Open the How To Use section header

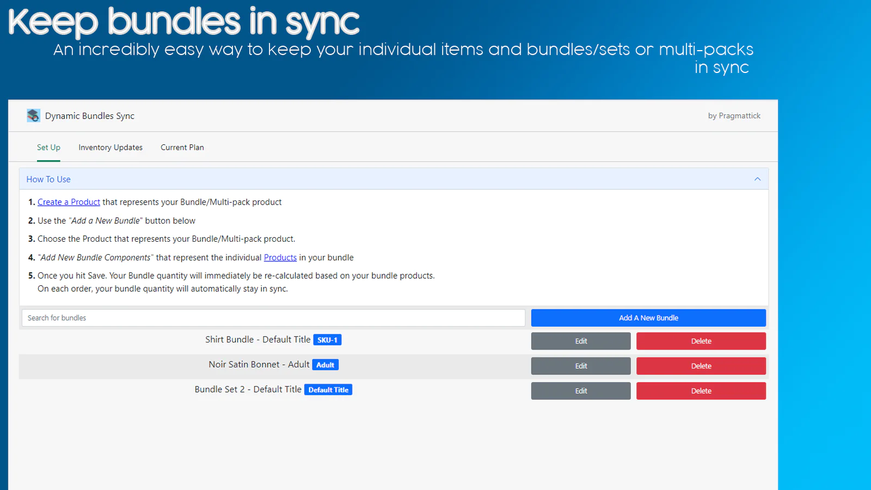tap(48, 179)
